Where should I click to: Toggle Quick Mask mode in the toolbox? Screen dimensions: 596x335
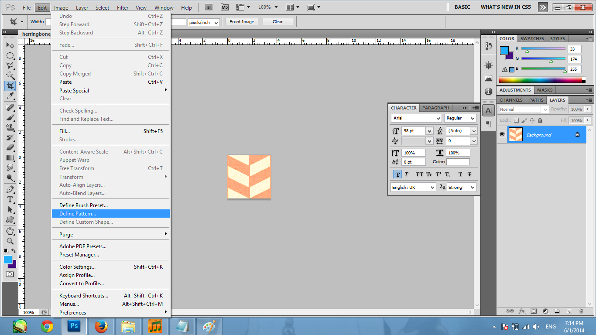[10, 274]
